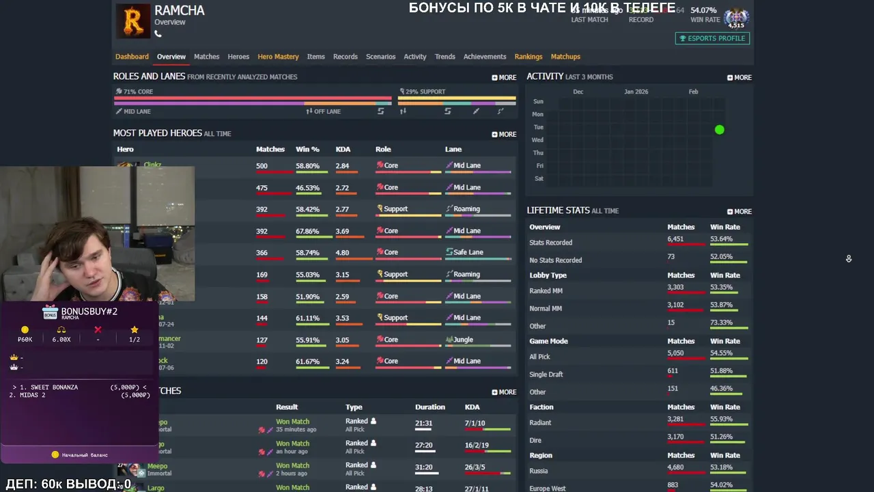The image size is (874, 492).
Task: Click the Mid Lane sword icon under Core bar
Action: point(119,111)
